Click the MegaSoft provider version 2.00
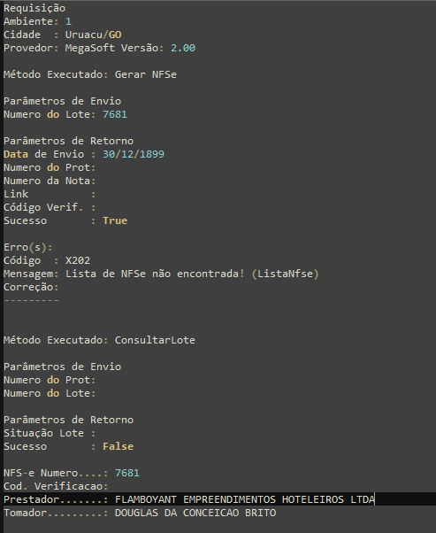This screenshot has width=436, height=533. click(183, 48)
